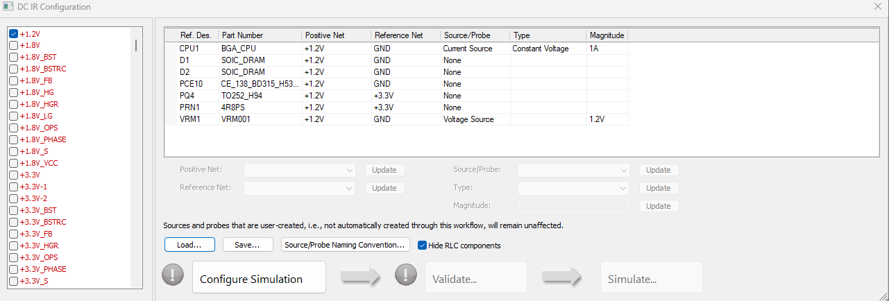
Task: Select the VRM1 row in table
Action: 190,119
